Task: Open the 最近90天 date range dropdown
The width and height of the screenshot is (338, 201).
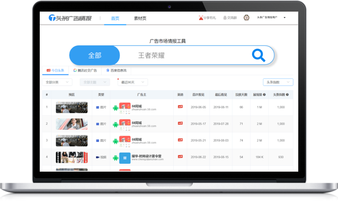Action: 133,82
